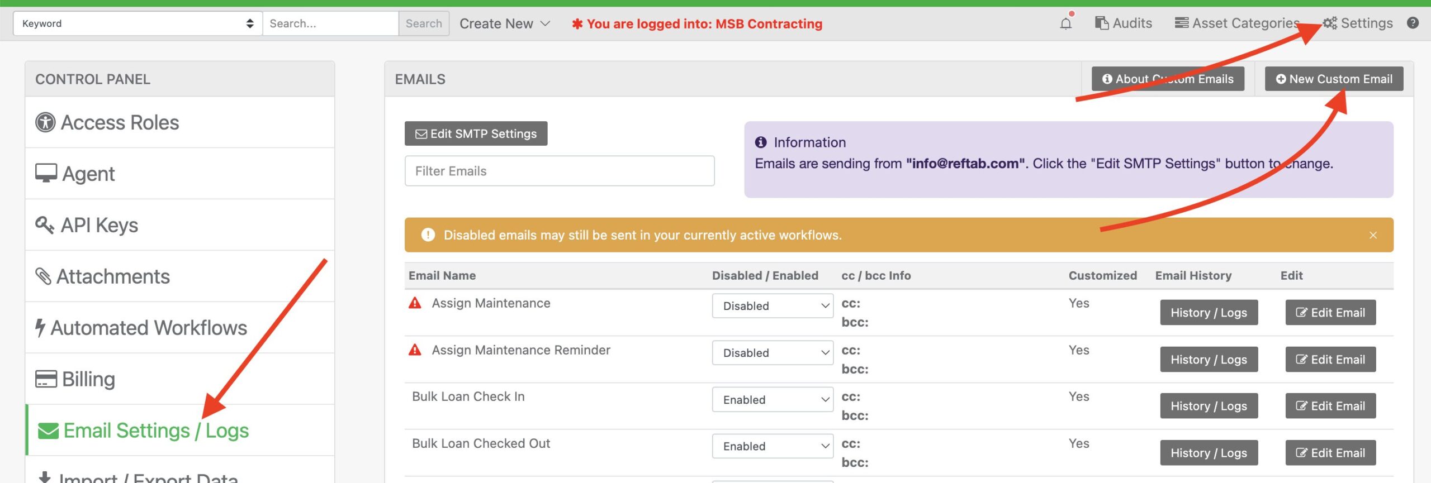The height and width of the screenshot is (483, 1431).
Task: Click the Edit SMTP Settings button
Action: click(x=476, y=133)
